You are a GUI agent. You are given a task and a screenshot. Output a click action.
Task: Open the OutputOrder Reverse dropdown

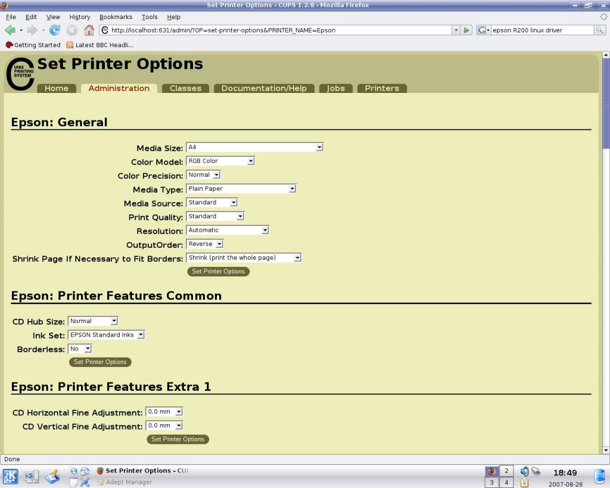(x=205, y=244)
